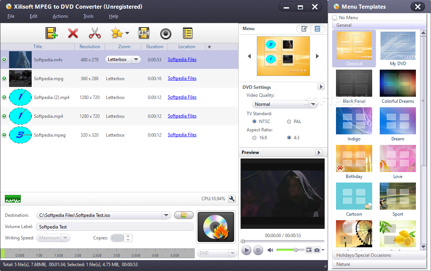Show next menu page arrow
Viewport: 431px width, 271px height.
317,56
